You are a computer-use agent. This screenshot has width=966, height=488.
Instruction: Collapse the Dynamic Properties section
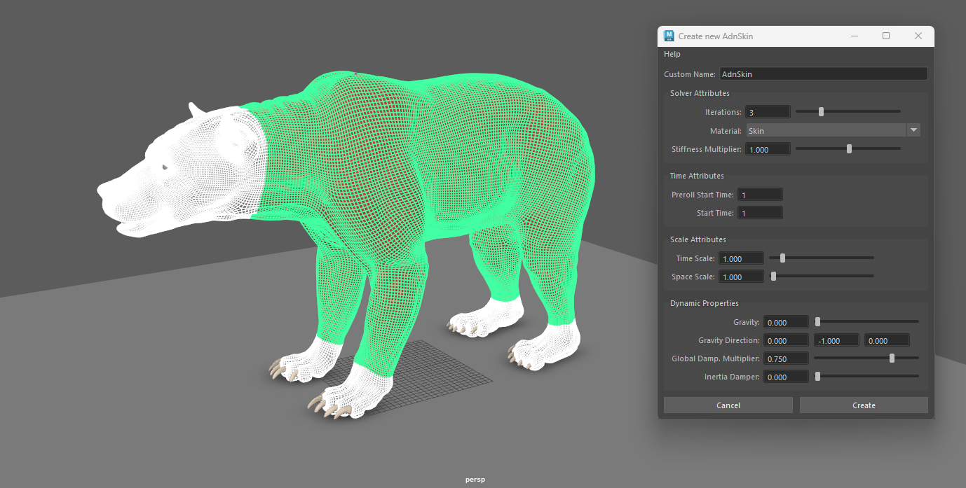click(x=705, y=302)
